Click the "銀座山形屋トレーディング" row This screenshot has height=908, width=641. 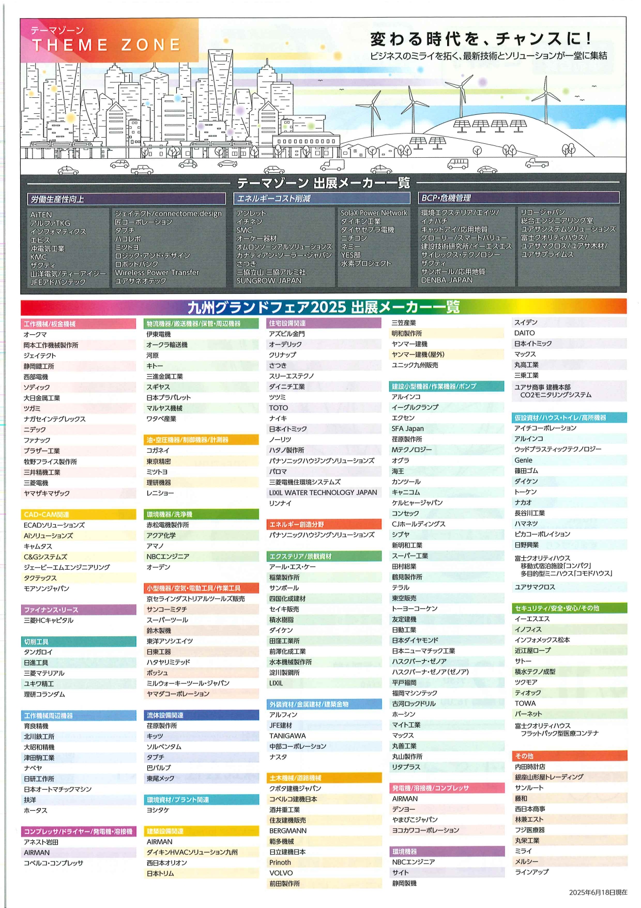570,777
